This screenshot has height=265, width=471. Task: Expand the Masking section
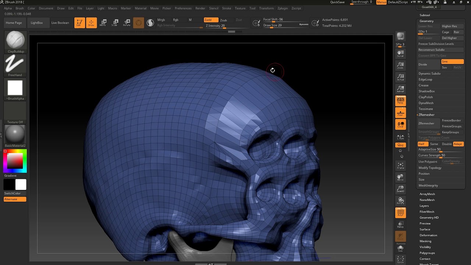point(425,241)
